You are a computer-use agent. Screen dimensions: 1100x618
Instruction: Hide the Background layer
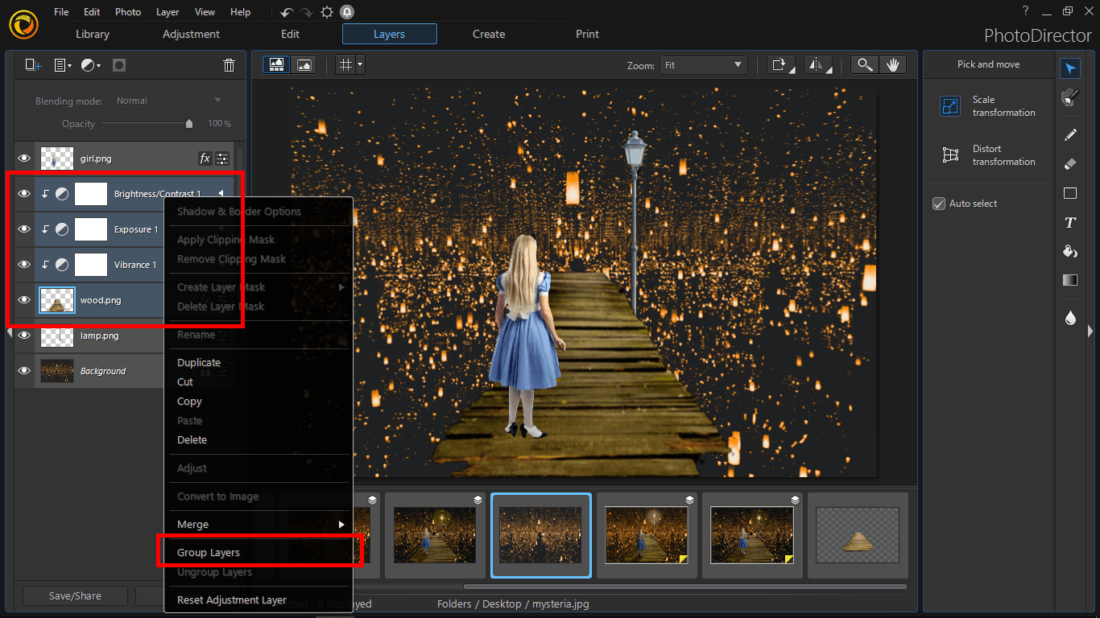(x=24, y=371)
